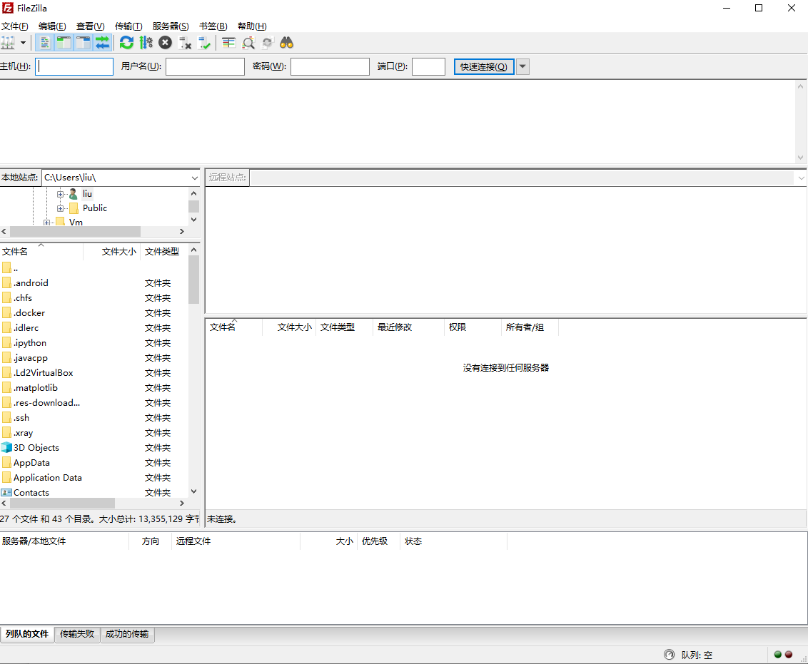
Task: Click the 快速连接(Q) button
Action: (484, 66)
